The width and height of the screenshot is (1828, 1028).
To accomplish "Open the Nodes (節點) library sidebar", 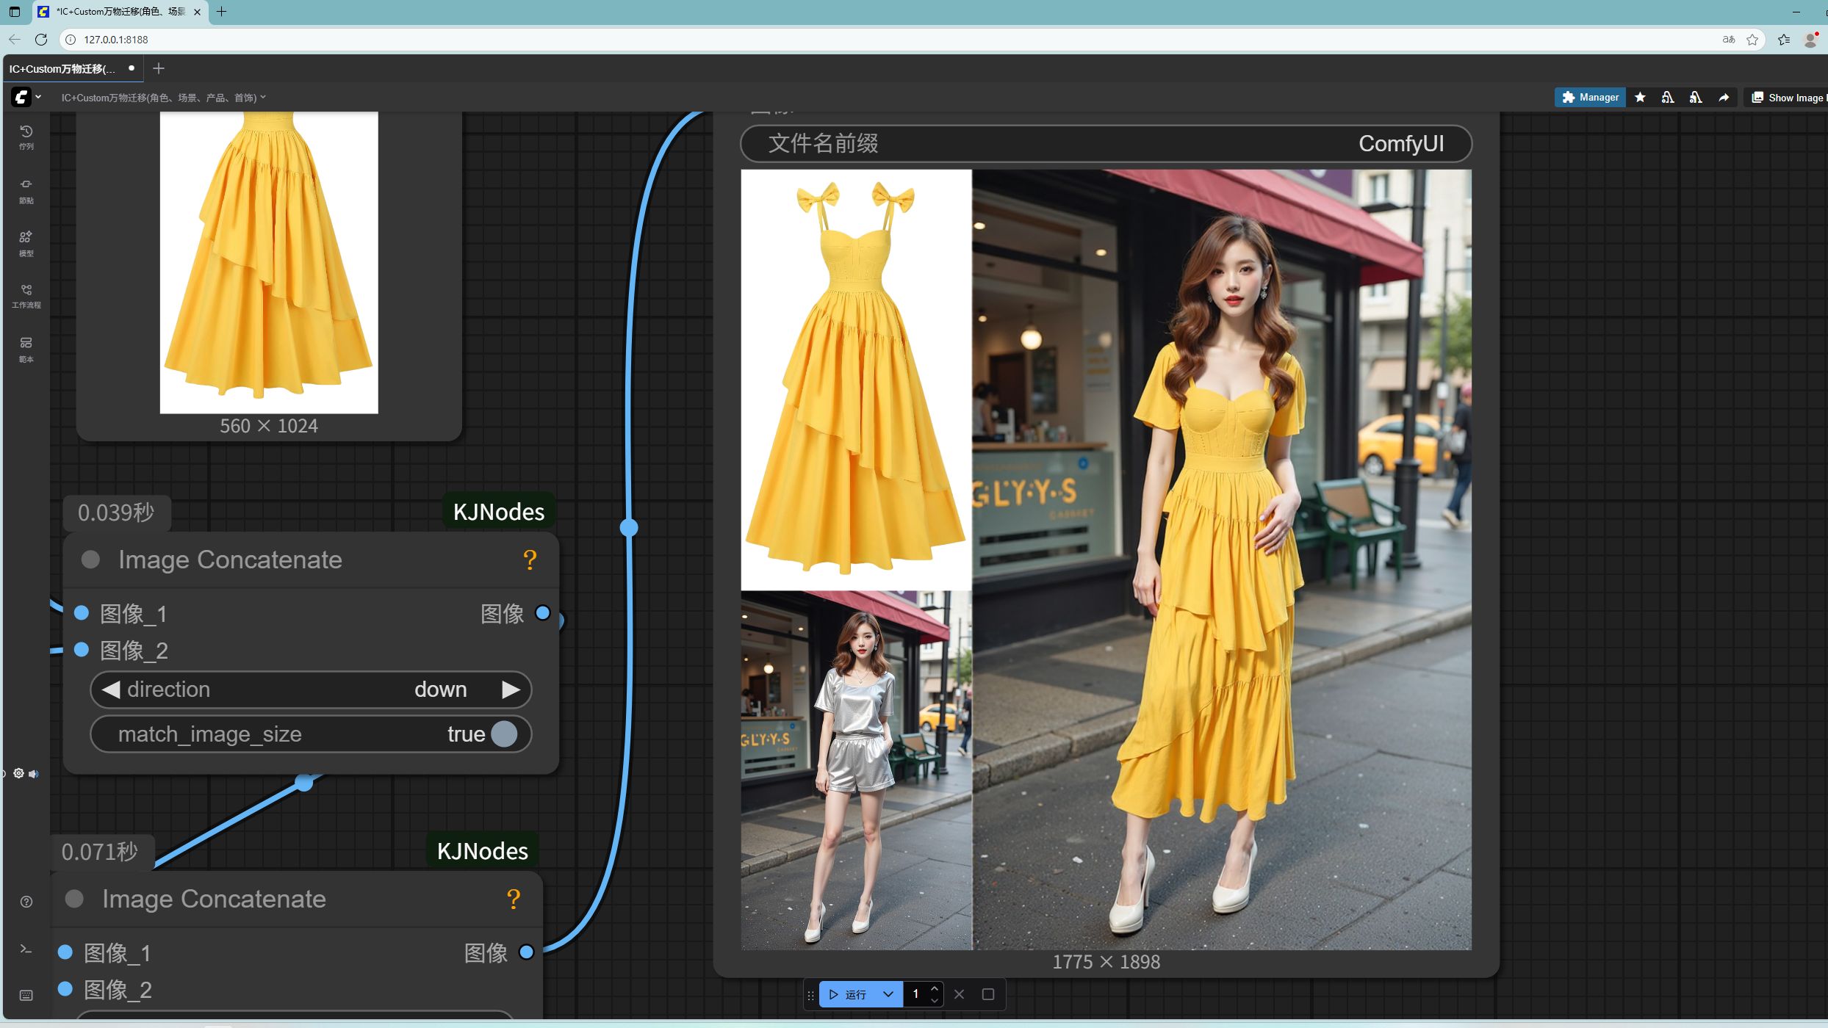I will [x=26, y=191].
